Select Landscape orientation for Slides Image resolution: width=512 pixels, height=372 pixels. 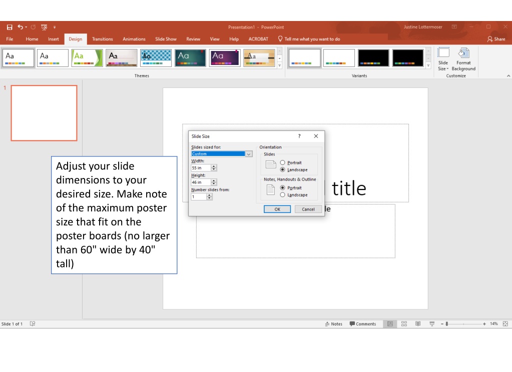point(282,169)
